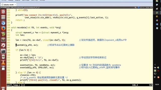Screen dimensions: 161x90
Task: Open the Ubuntu session gear menu
Action: pos(151,7)
